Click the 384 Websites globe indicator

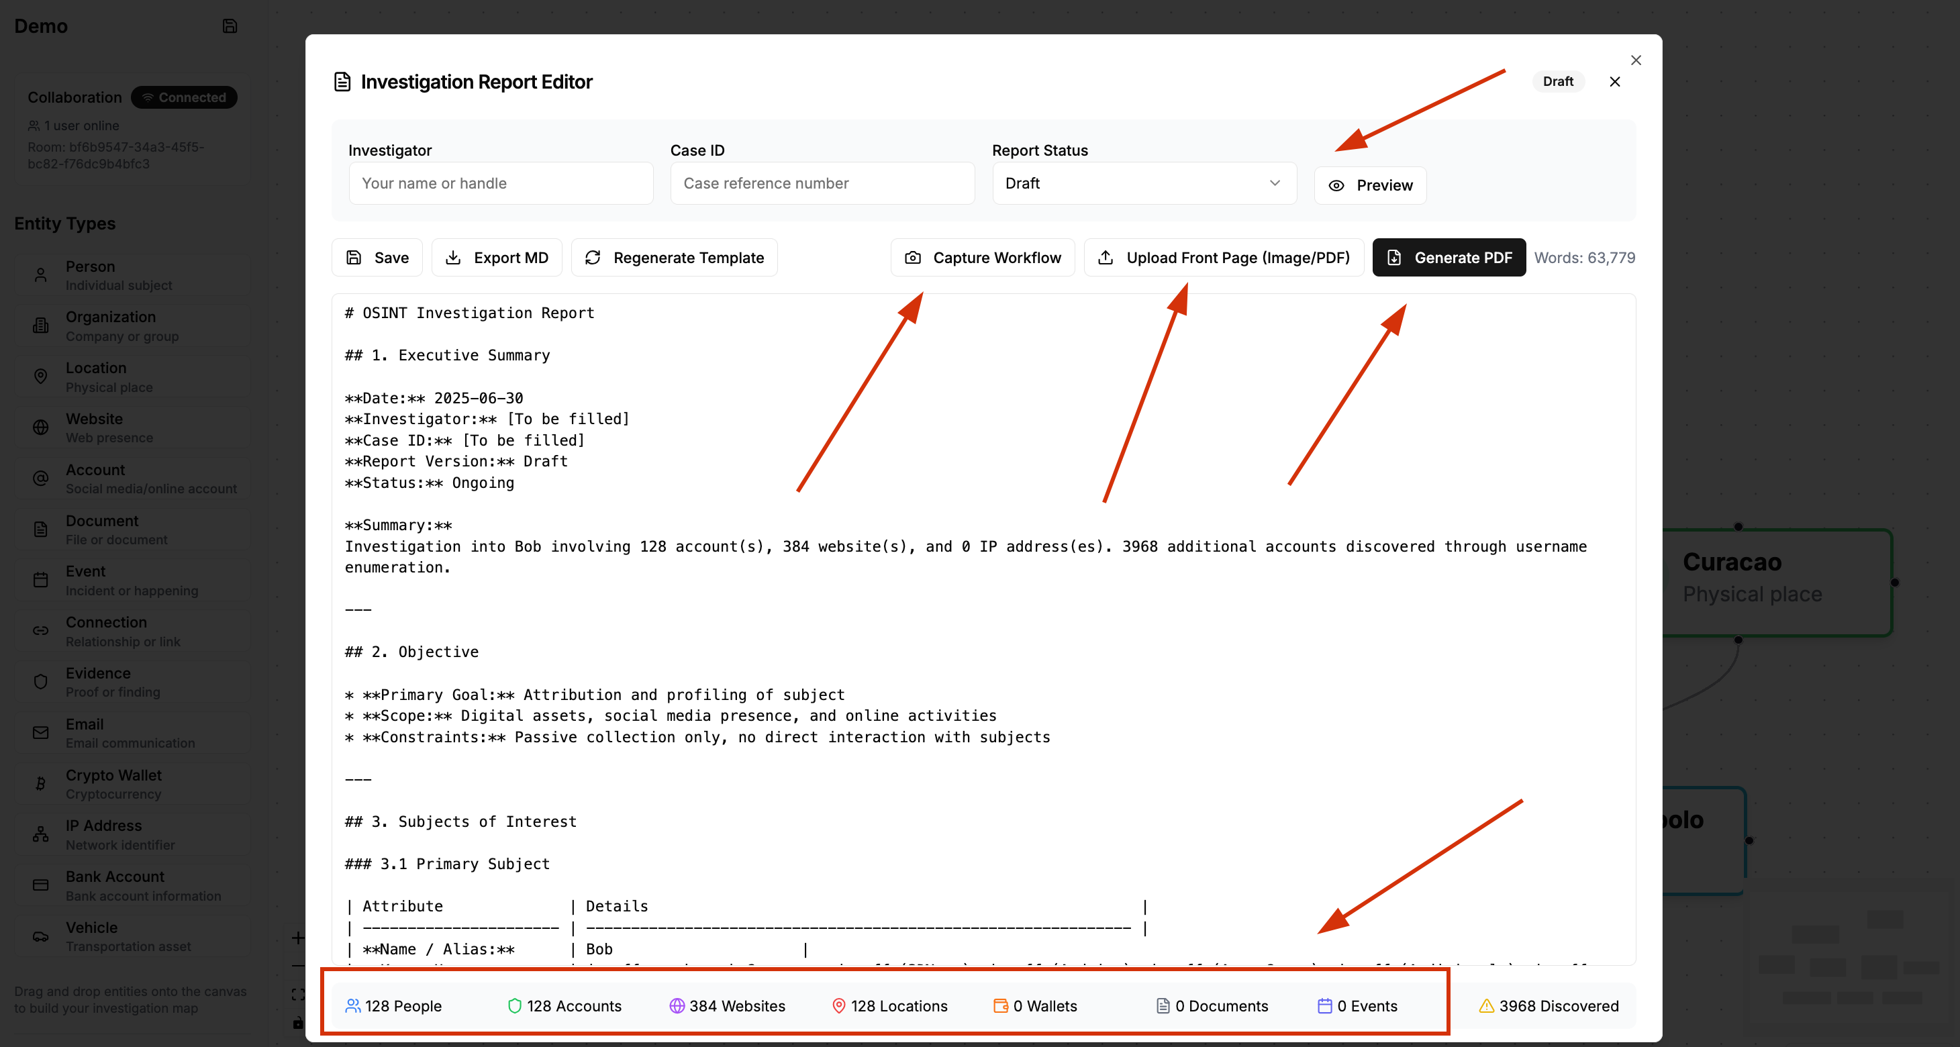727,1005
